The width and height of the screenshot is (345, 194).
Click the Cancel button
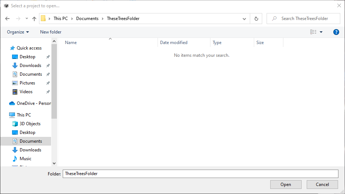tap(322, 185)
